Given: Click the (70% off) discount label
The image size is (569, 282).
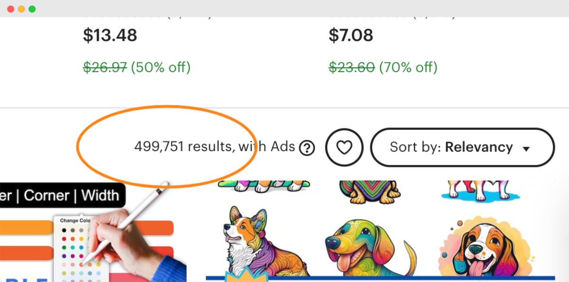Looking at the screenshot, I should tap(408, 67).
